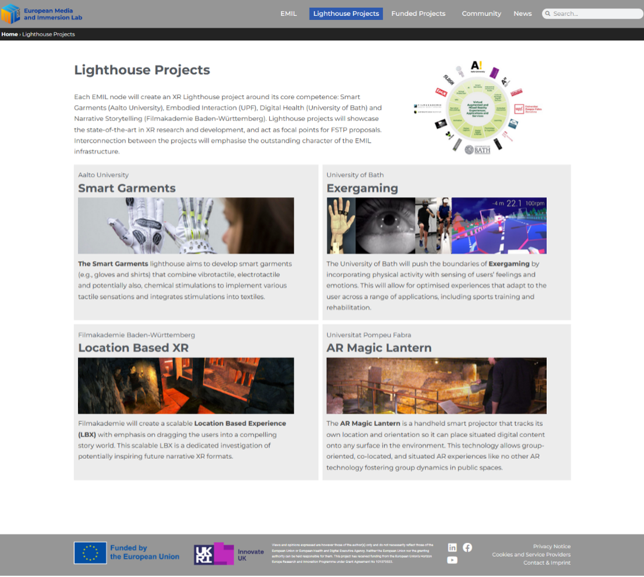Click the Exergaming heading
Screen dimensions: 644x577
point(362,188)
